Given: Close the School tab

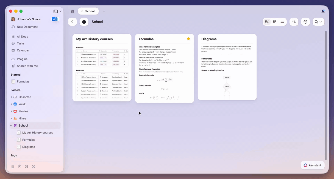Looking at the screenshot, I should 82,11.
